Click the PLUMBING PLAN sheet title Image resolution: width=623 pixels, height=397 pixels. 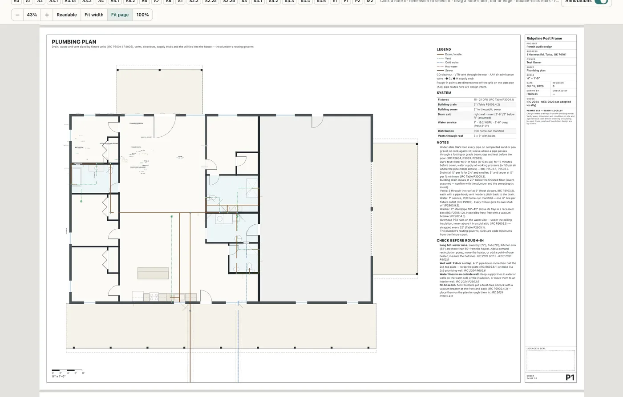(74, 42)
